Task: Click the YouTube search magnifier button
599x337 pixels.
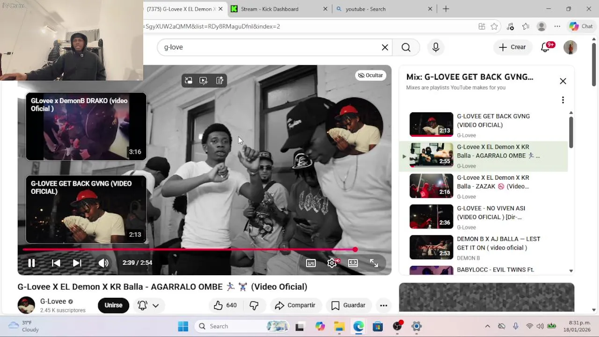Action: tap(406, 47)
